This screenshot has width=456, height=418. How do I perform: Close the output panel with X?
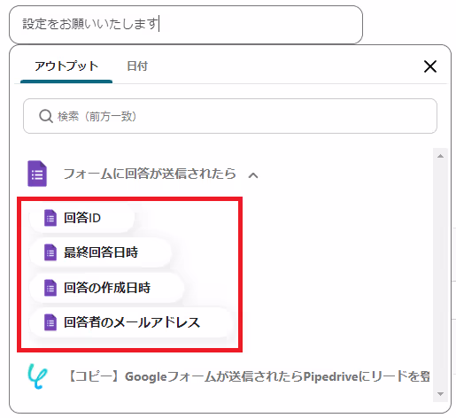(430, 66)
